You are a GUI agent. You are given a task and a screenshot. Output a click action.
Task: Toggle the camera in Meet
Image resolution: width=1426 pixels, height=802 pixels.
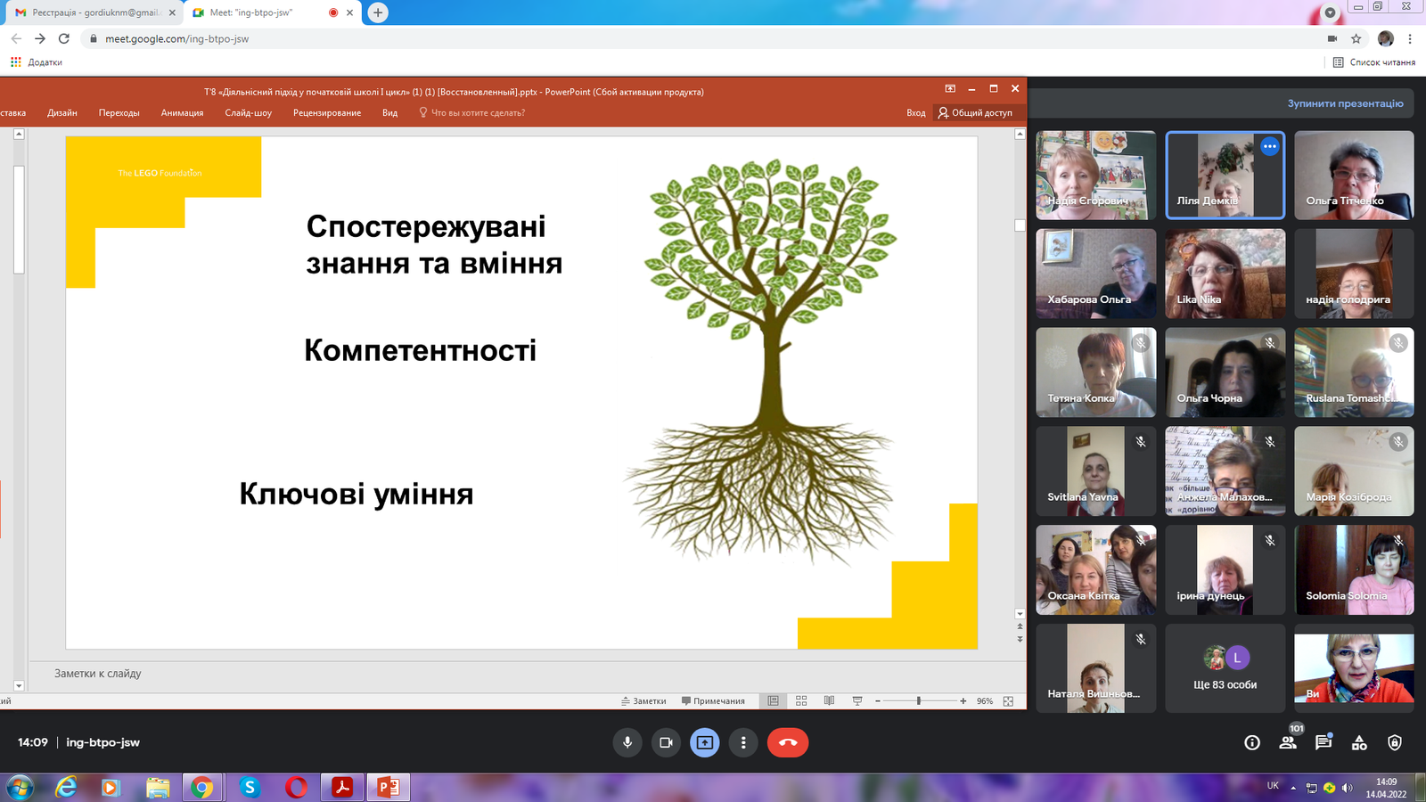pyautogui.click(x=666, y=742)
